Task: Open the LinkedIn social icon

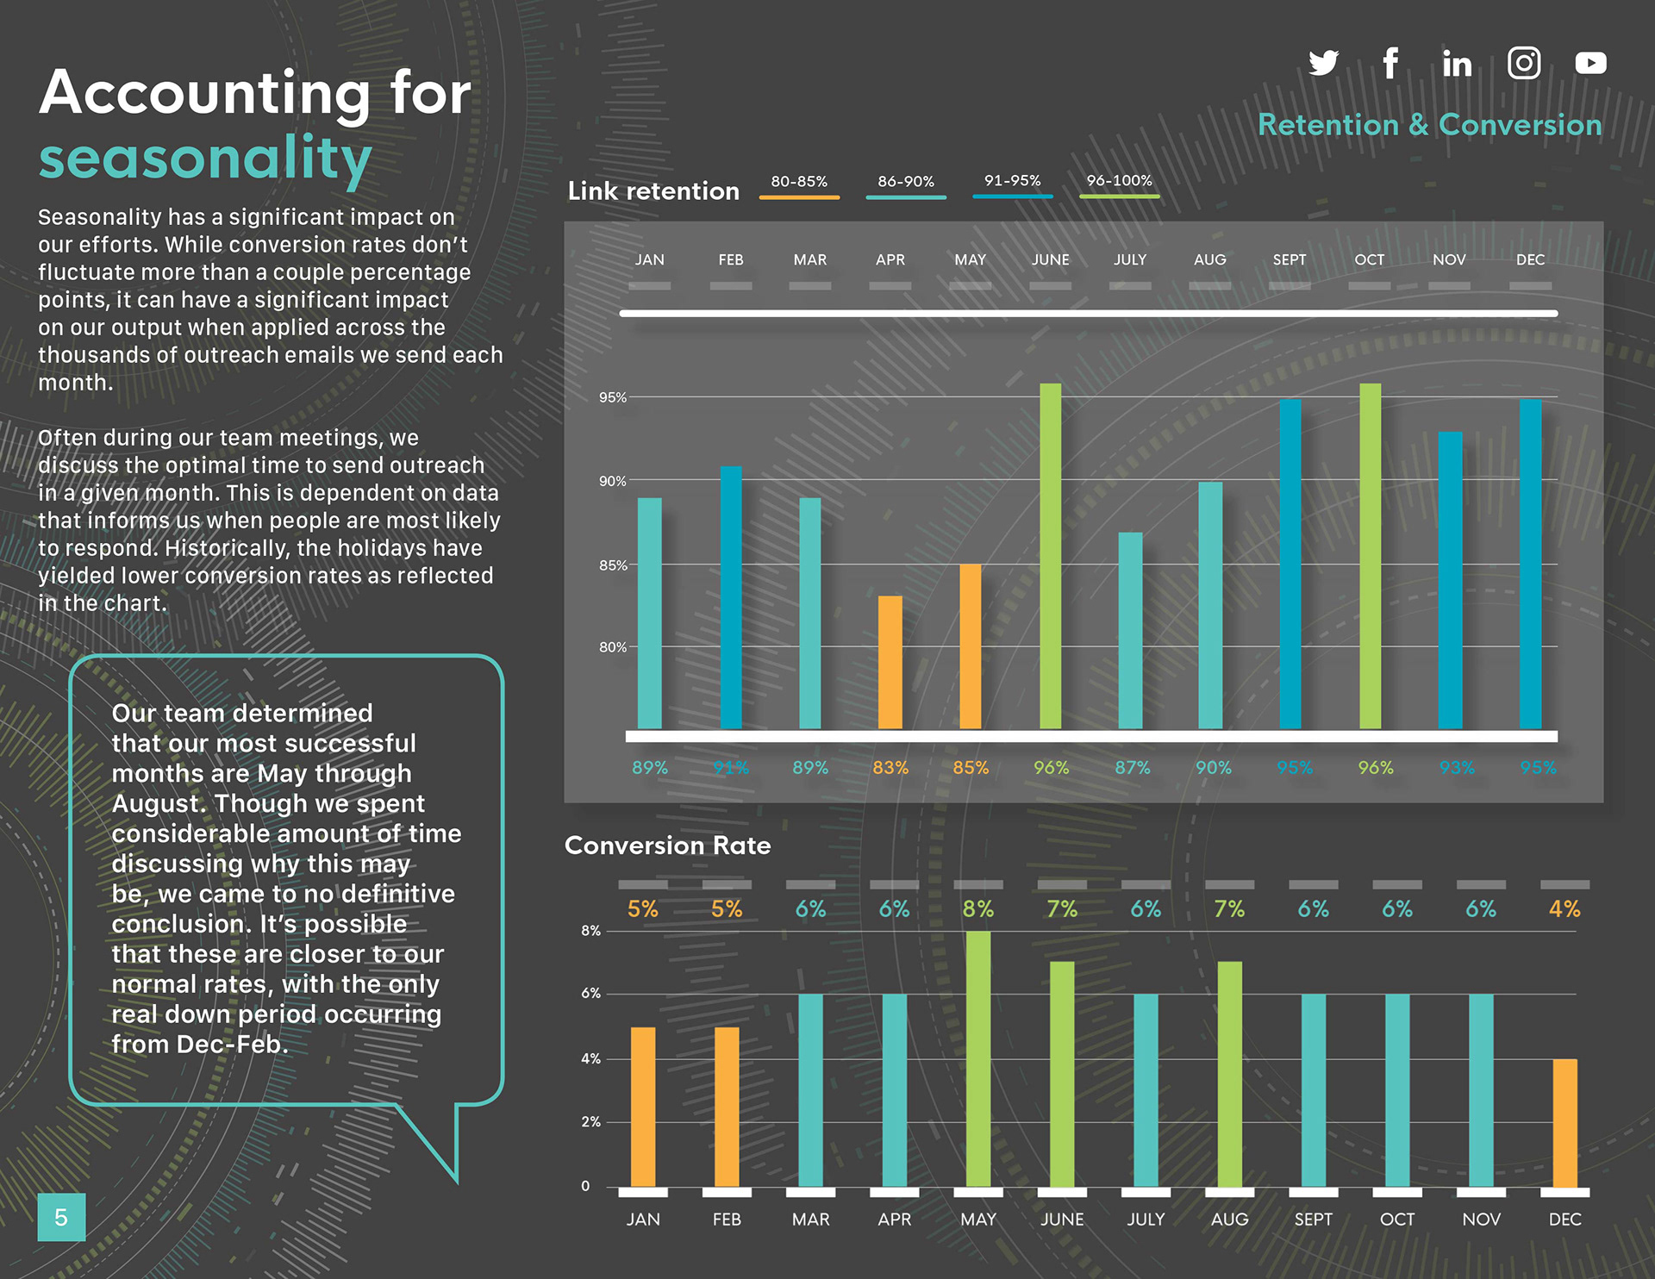Action: [x=1457, y=63]
